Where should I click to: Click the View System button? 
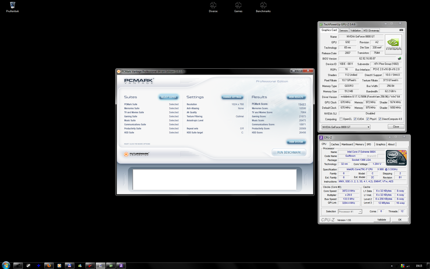coord(296,142)
